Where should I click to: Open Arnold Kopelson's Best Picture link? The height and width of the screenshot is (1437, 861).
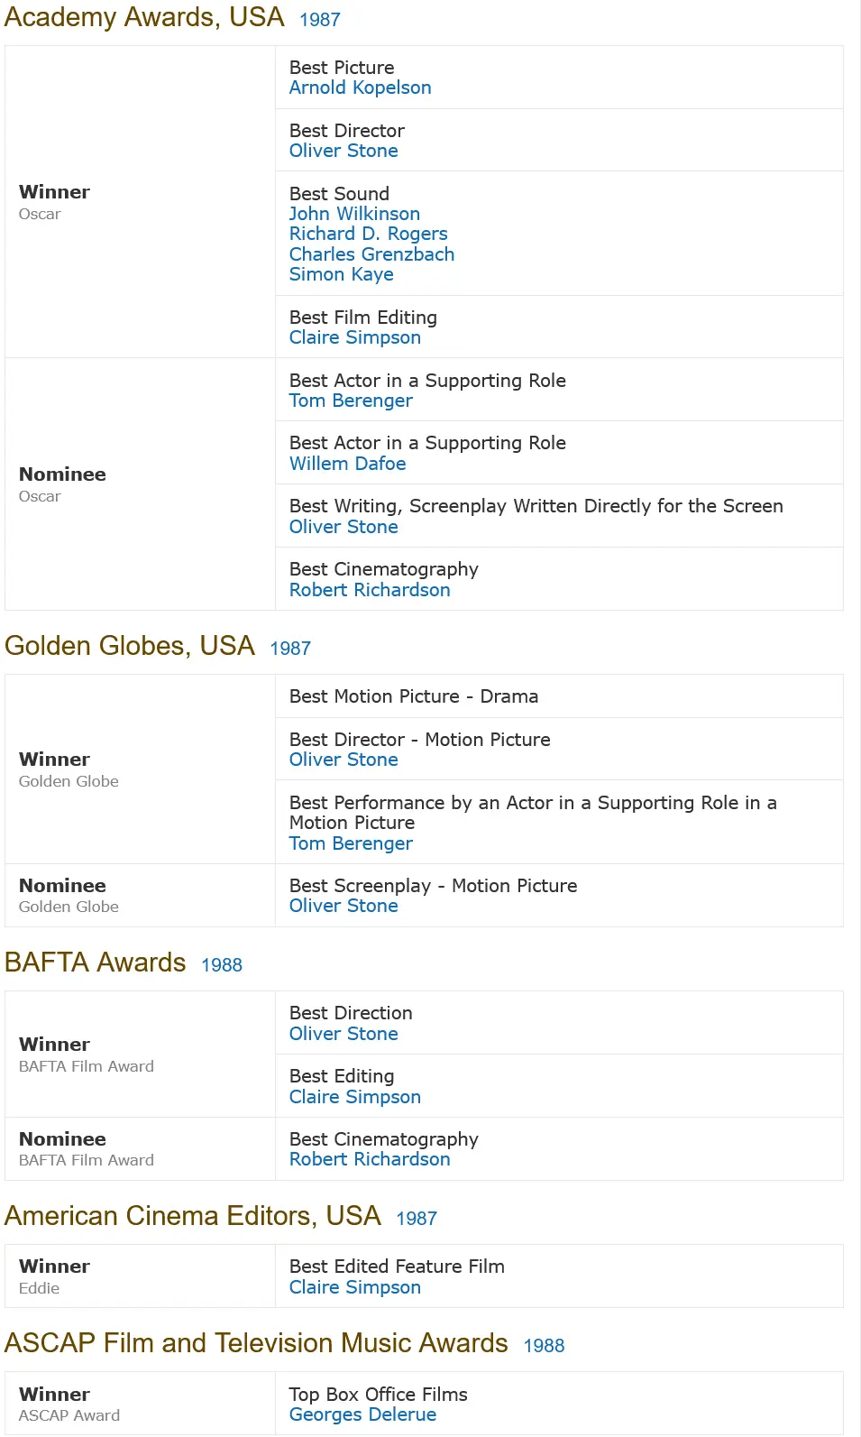click(x=360, y=88)
